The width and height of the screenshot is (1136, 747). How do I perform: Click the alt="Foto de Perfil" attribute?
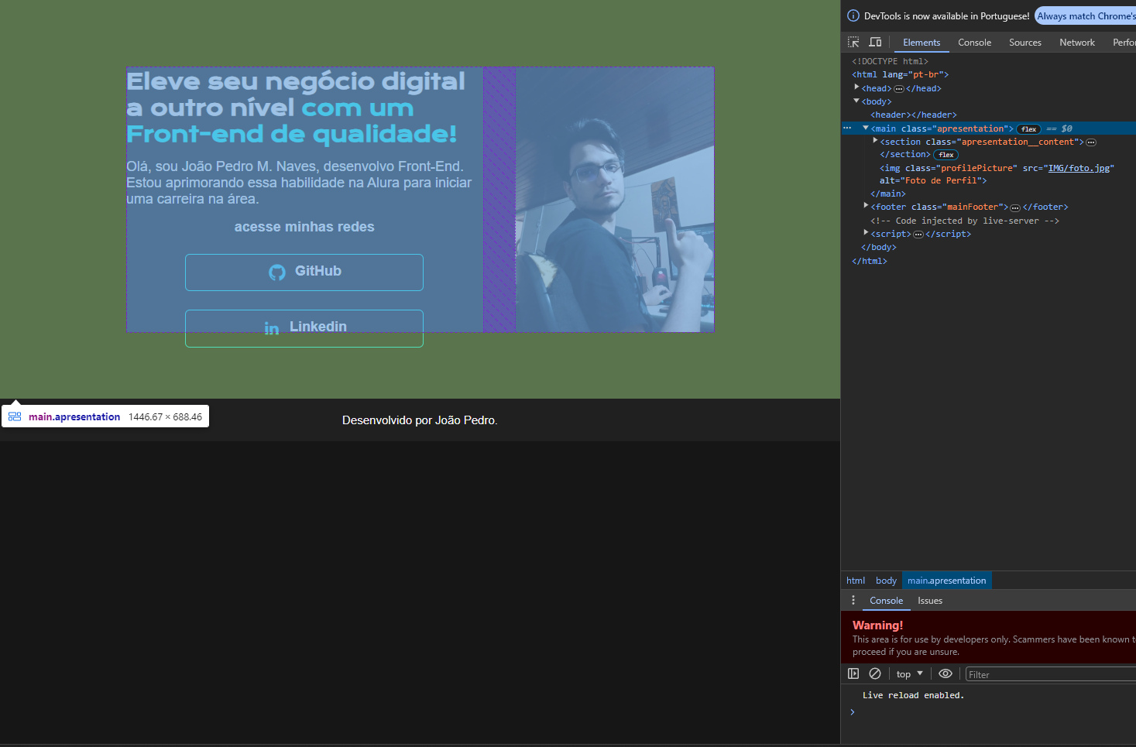(931, 180)
